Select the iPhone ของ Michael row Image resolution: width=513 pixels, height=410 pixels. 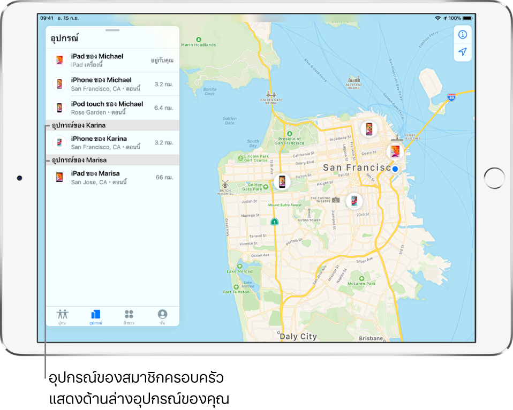pyautogui.click(x=112, y=84)
